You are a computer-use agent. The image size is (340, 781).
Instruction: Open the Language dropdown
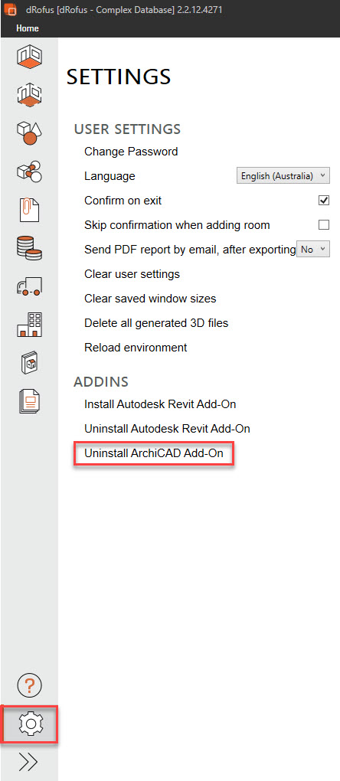[x=283, y=176]
